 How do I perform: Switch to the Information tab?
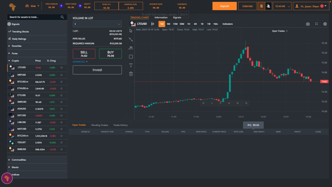coord(161,18)
